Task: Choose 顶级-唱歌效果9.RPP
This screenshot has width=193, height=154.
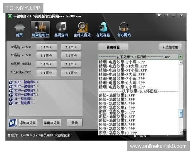Action: [x=138, y=129]
